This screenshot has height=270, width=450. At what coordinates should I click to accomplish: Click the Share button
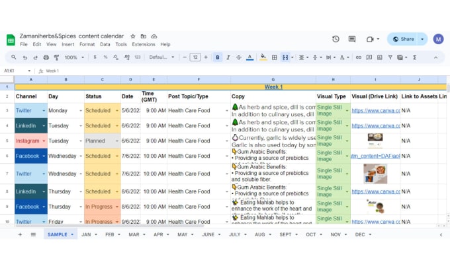coord(404,39)
